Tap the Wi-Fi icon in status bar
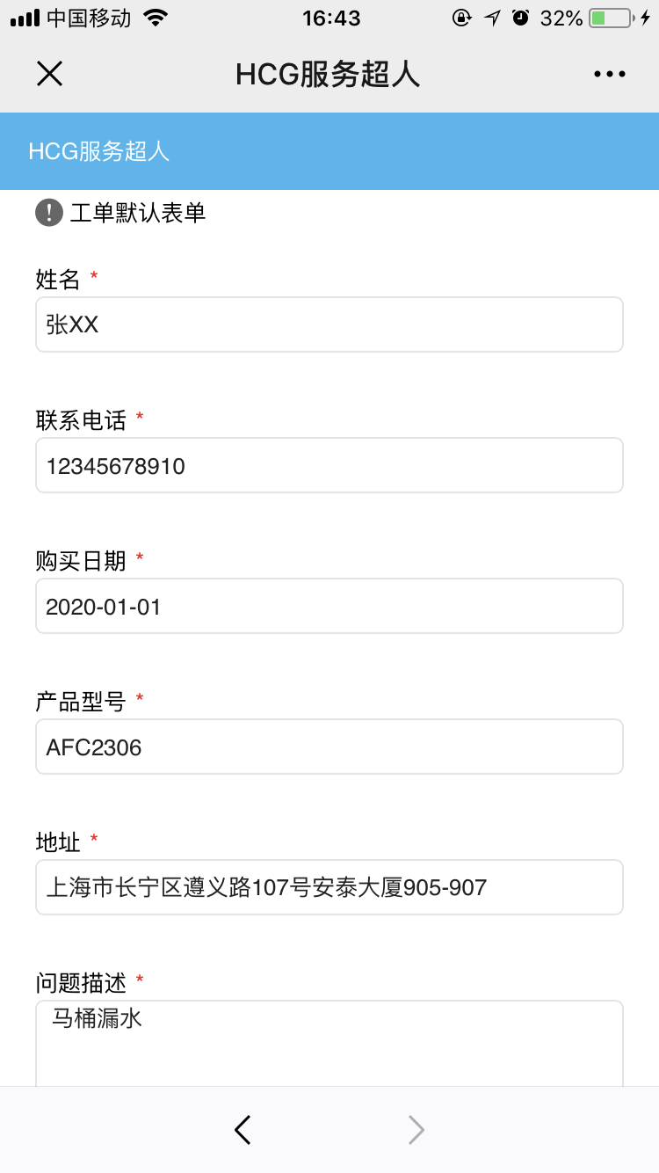The image size is (659, 1173). click(x=156, y=18)
